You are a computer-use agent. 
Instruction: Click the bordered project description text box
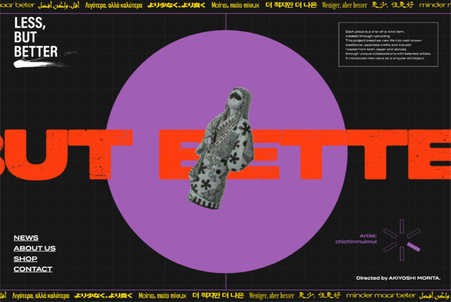[x=388, y=45]
